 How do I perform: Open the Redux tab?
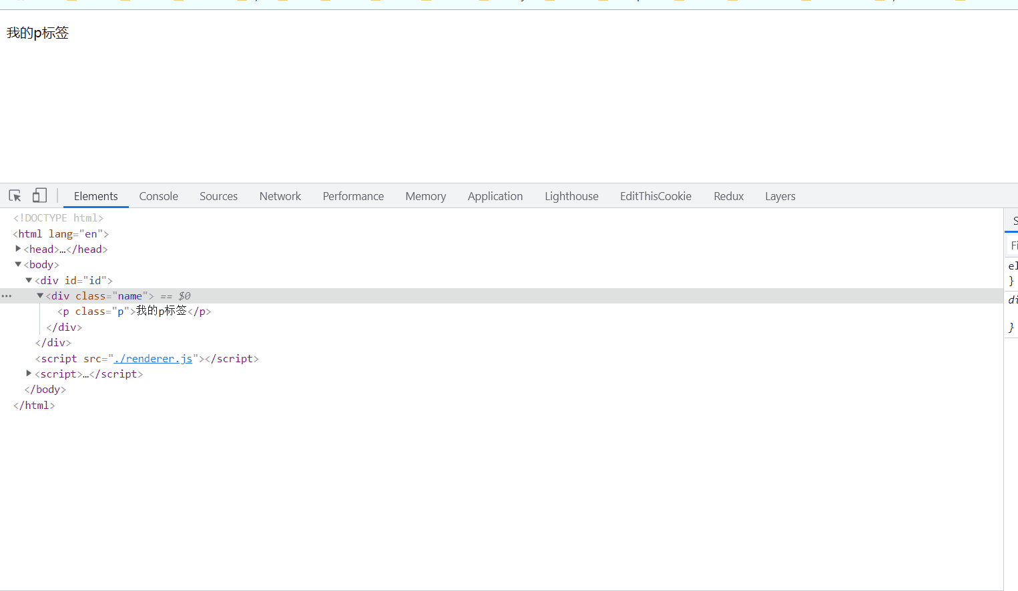(728, 196)
